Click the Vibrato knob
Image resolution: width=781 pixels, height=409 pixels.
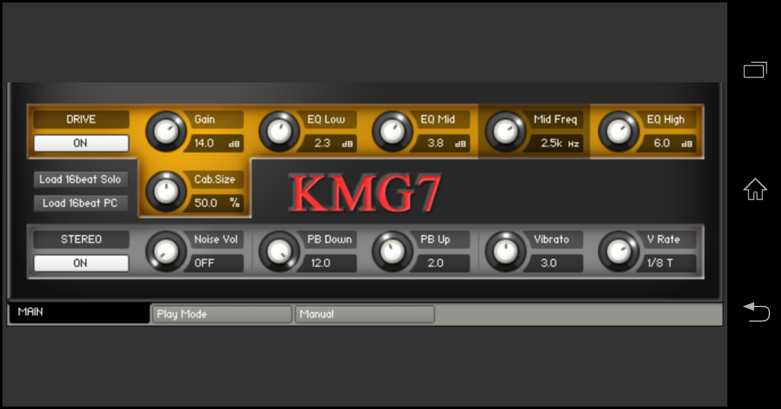click(506, 251)
